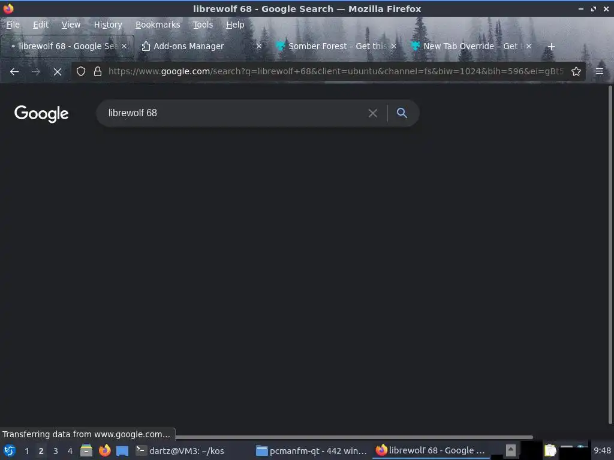Bookmark this page with the star
This screenshot has height=460, width=614.
pos(576,71)
